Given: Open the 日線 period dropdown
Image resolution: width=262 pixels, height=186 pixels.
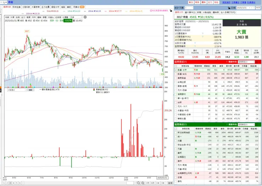Looking at the screenshot, I should [76, 17].
